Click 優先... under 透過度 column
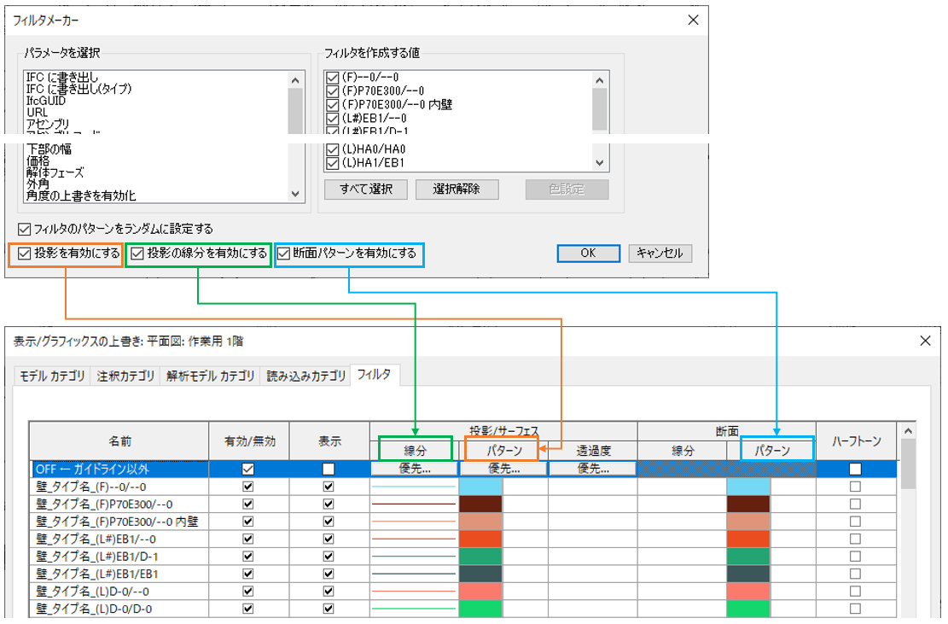 click(x=592, y=469)
